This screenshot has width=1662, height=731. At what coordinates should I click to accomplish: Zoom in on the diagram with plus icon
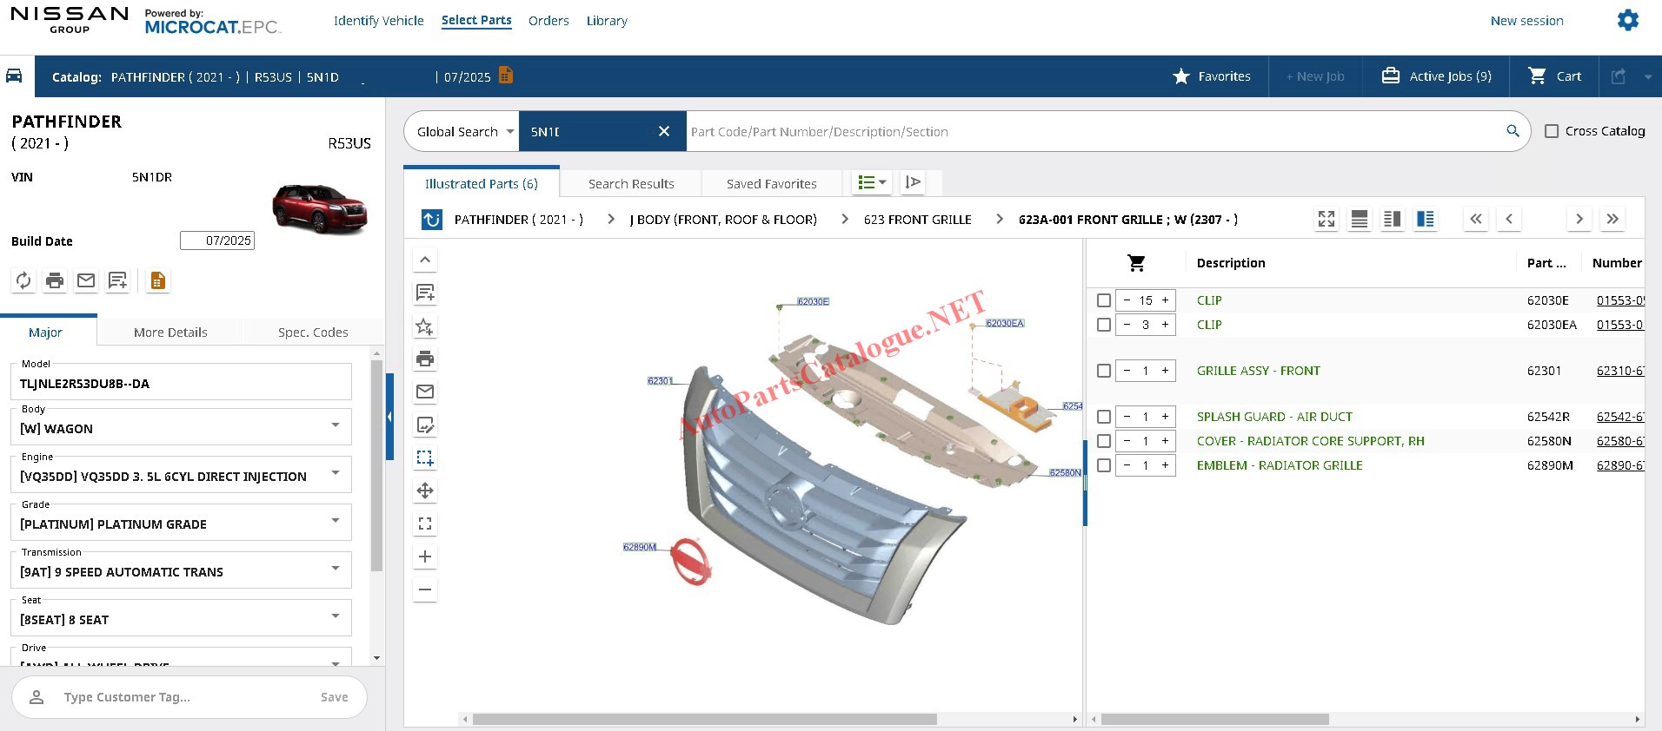coord(425,556)
